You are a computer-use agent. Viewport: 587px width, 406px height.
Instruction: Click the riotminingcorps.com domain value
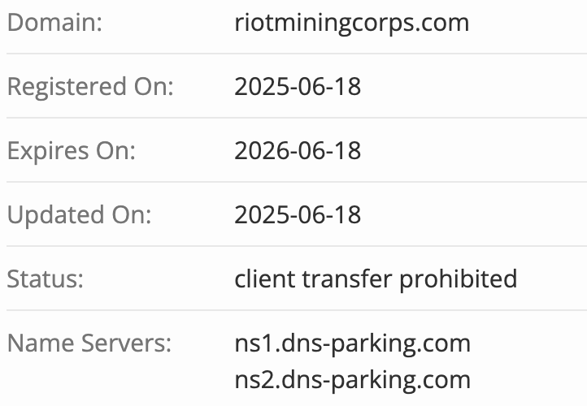[x=351, y=24]
